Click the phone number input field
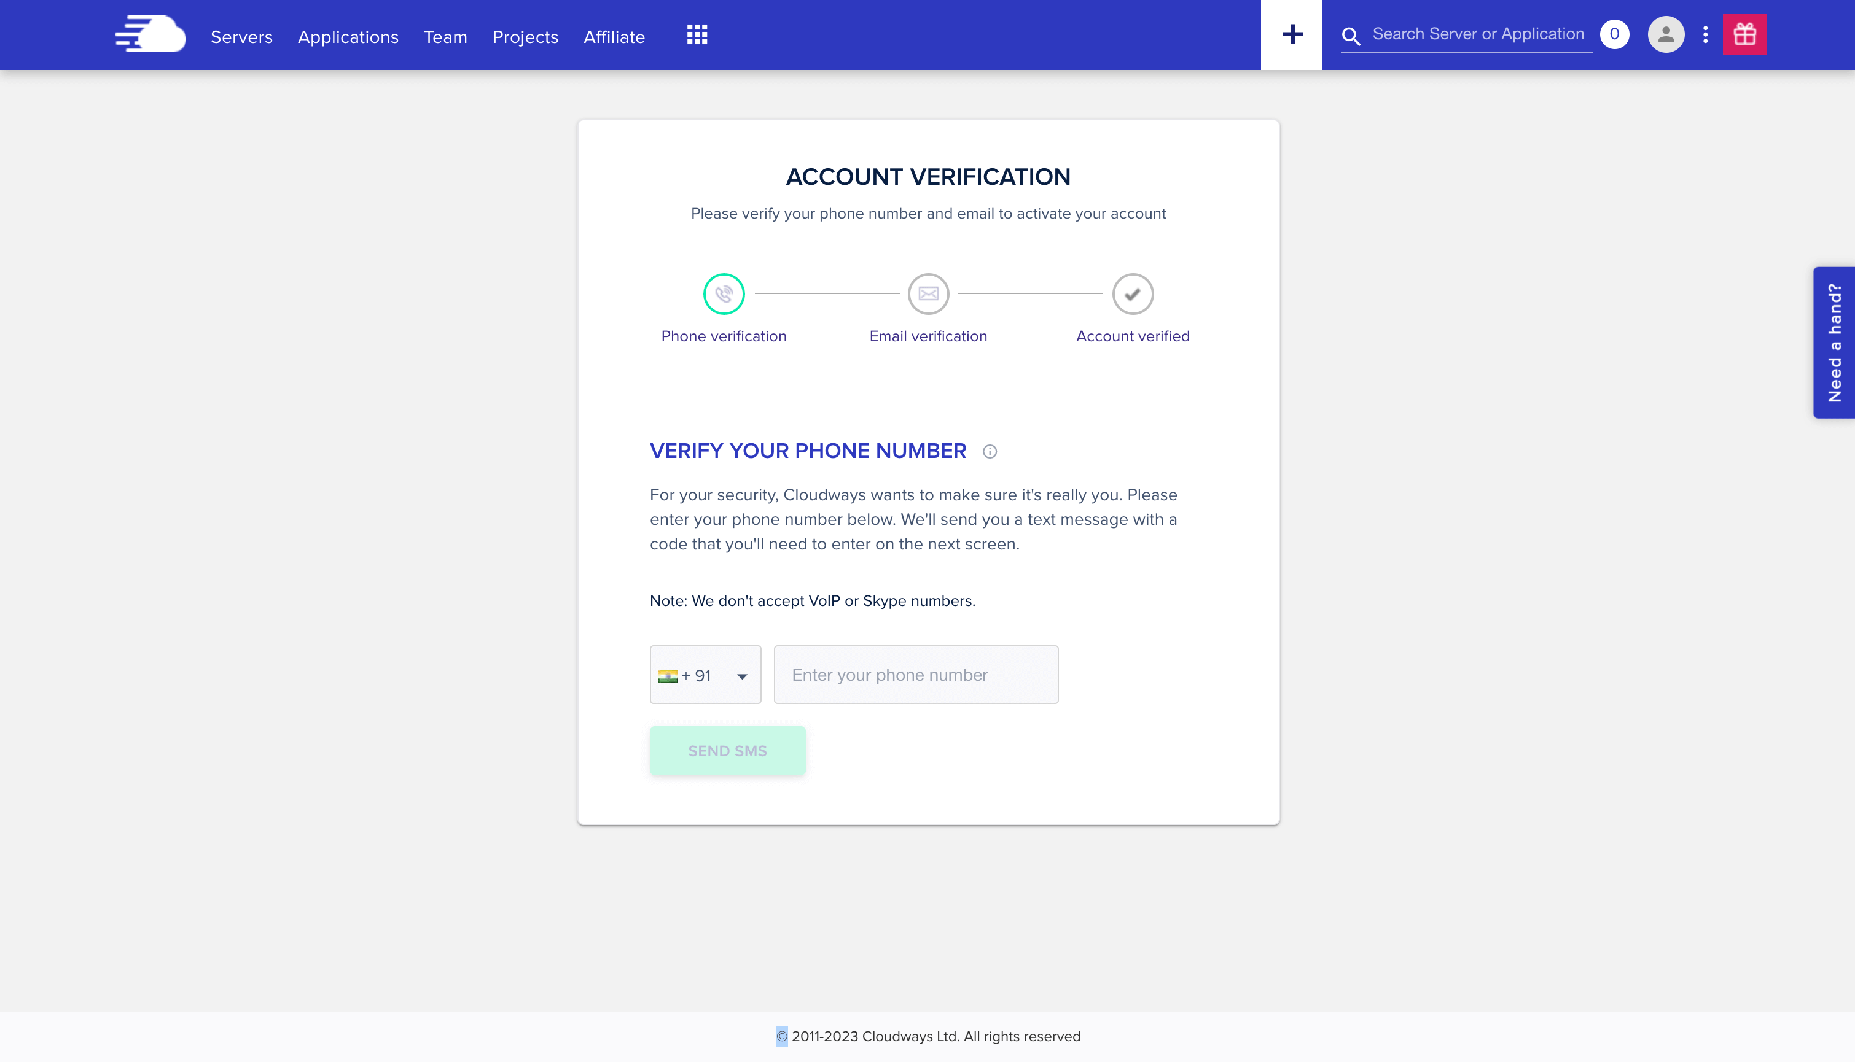The height and width of the screenshot is (1062, 1855). (915, 673)
